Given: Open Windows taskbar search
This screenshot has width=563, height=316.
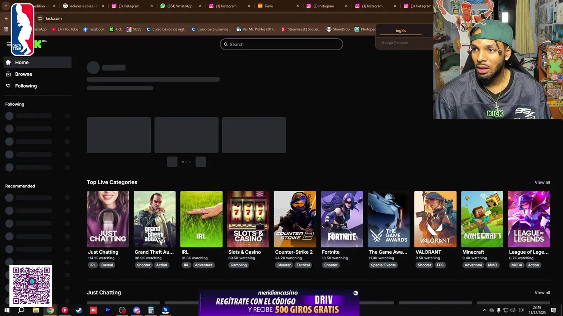Looking at the screenshot, I should coord(21,310).
